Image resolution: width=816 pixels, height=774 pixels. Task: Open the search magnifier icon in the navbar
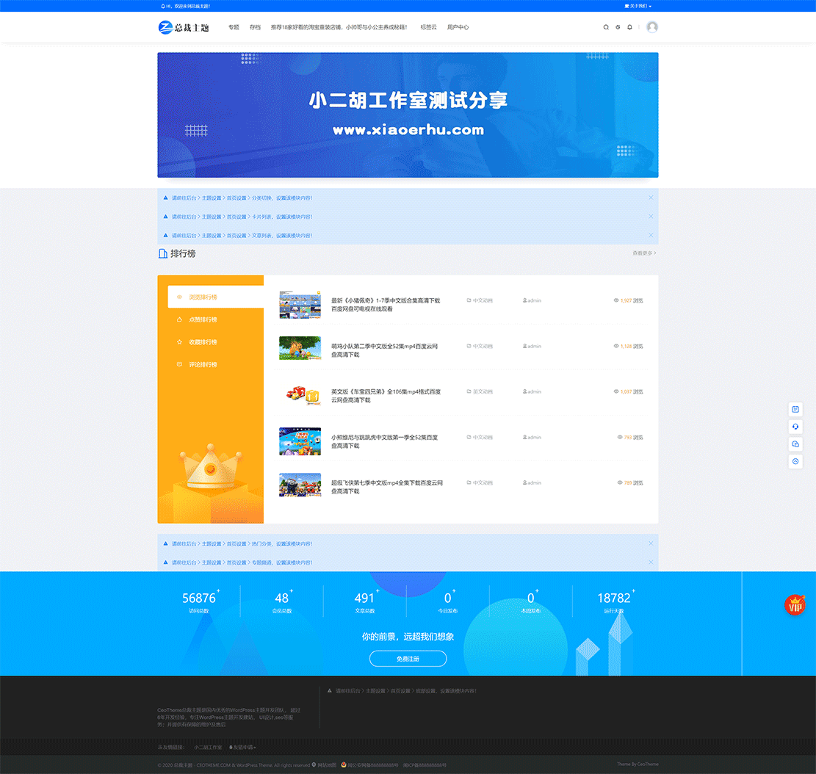tap(606, 27)
